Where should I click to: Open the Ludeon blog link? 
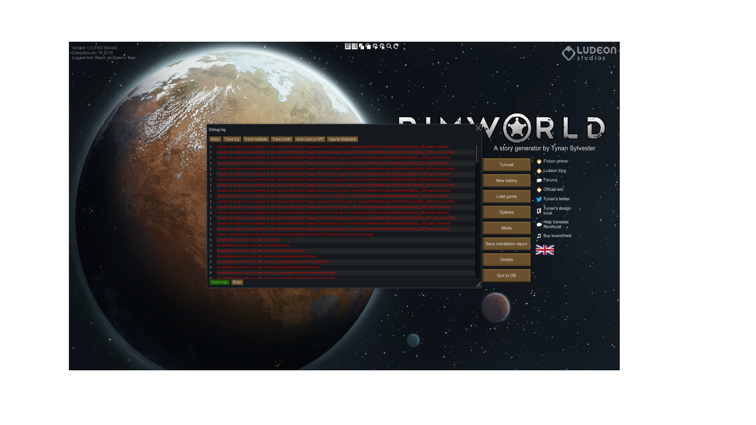551,171
